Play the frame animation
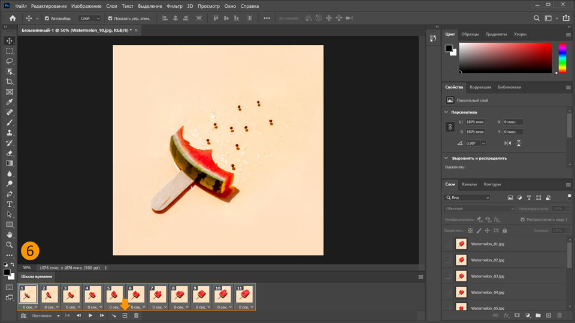Screen dimensions: 575x323 tap(90, 315)
